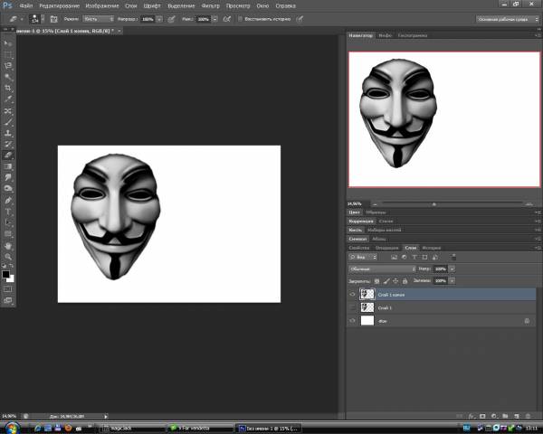The image size is (543, 434).
Task: Open the workspace dropdown 'Основная рабочая среда'
Action: tap(500, 18)
